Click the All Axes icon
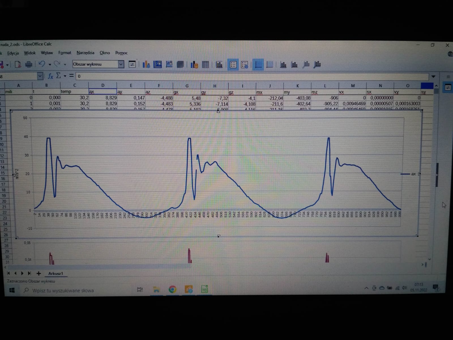The image size is (453, 340). point(317,65)
